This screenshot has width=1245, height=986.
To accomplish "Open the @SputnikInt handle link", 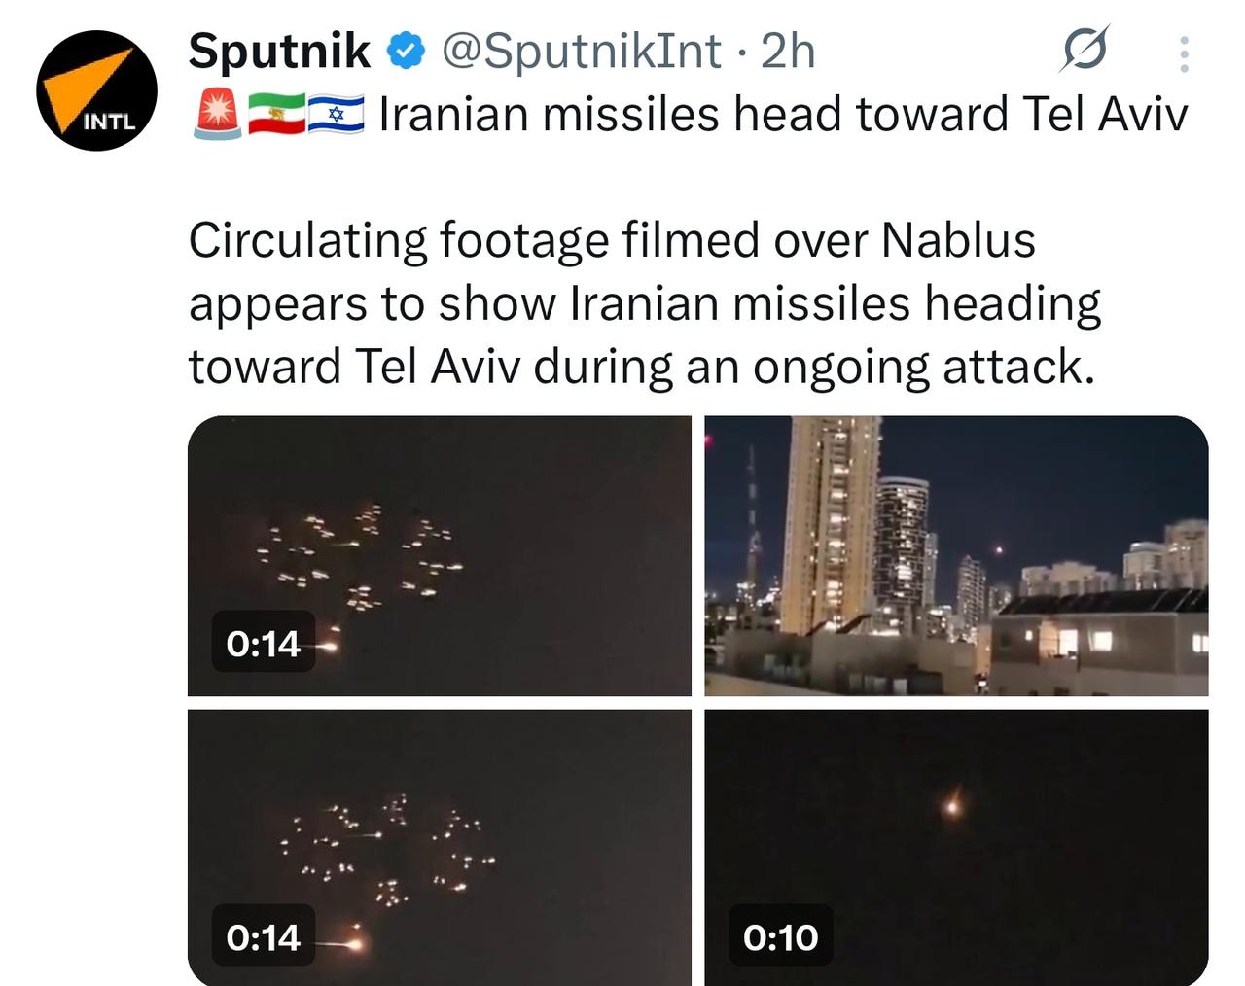I will [582, 52].
